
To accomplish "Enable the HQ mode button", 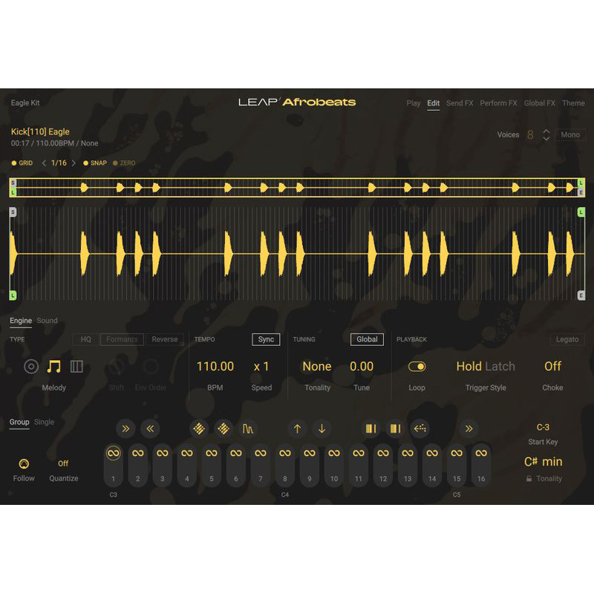I will (x=86, y=339).
